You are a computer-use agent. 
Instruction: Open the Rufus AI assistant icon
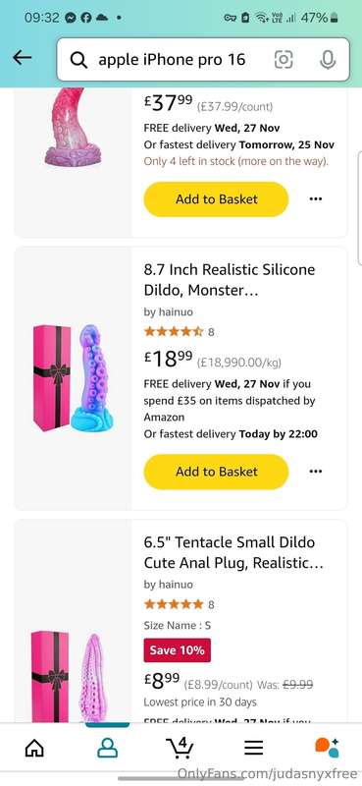pyautogui.click(x=327, y=748)
